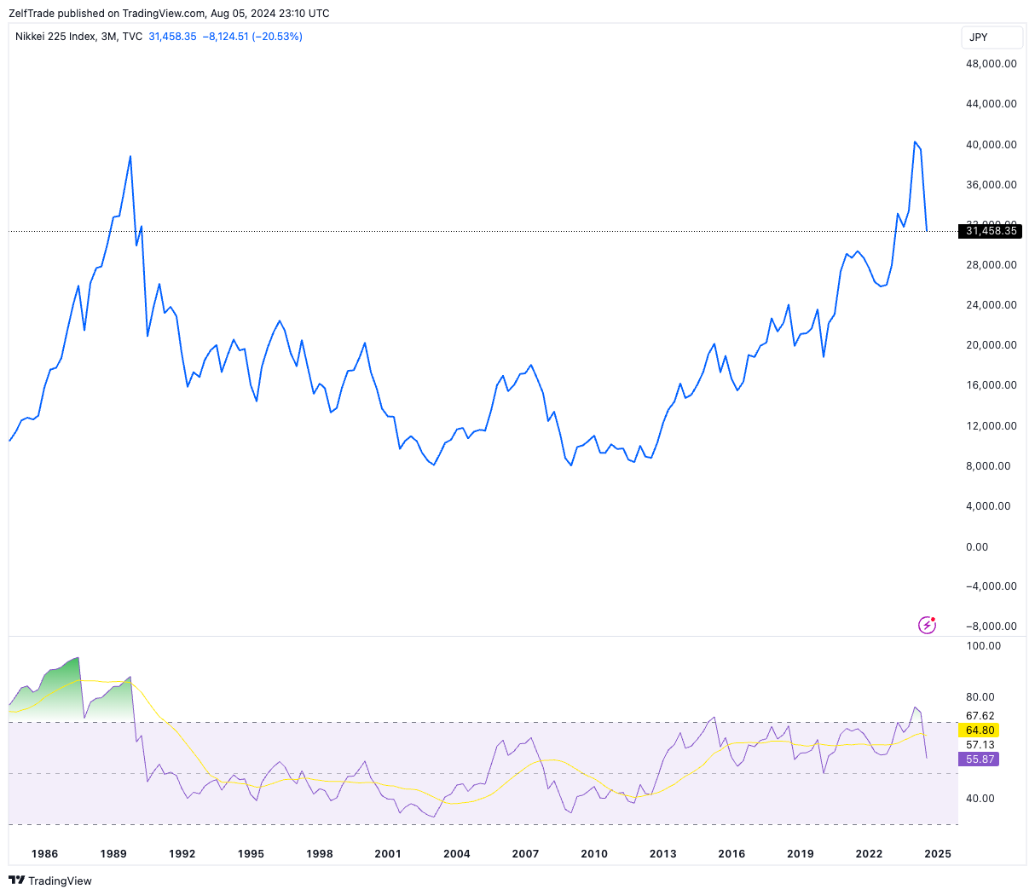
Task: Click the 67.62 RSI scale label
Action: 980,716
